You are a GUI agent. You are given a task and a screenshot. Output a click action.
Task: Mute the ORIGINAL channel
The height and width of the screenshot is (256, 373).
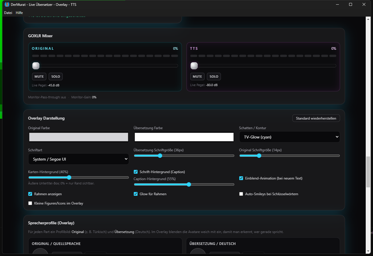pos(39,77)
